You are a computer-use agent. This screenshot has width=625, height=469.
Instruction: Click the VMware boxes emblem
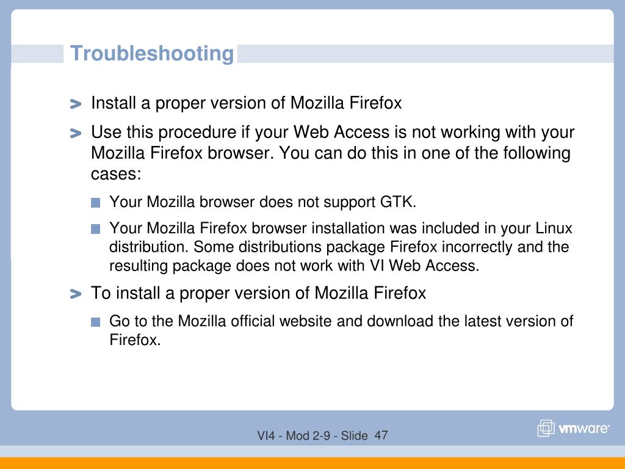click(x=546, y=428)
